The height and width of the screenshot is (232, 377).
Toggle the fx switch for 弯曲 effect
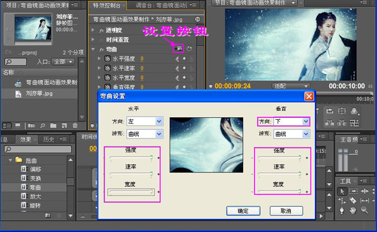click(102, 50)
